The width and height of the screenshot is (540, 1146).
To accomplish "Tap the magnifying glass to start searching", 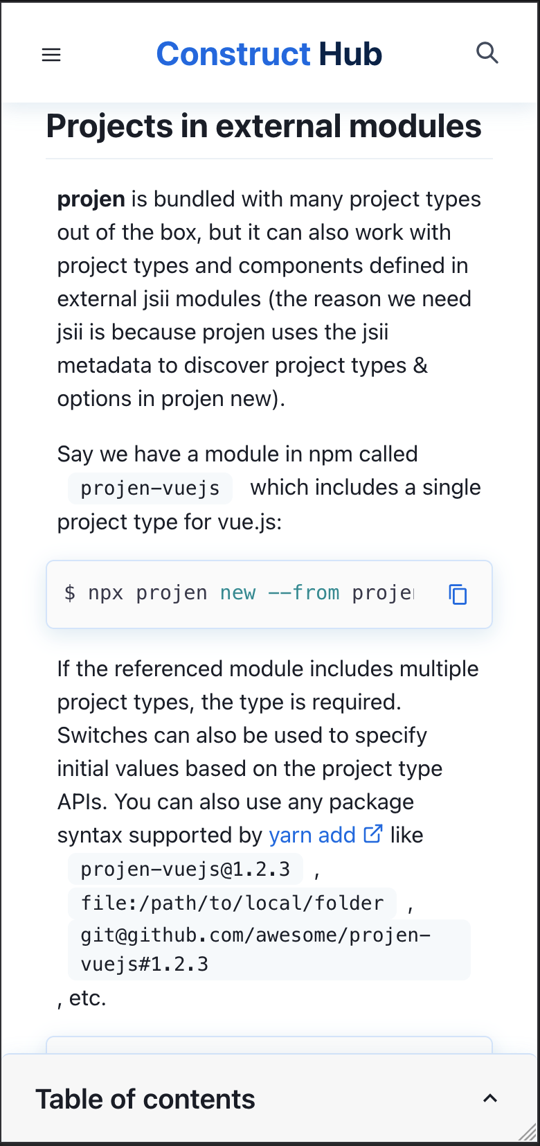I will (487, 53).
